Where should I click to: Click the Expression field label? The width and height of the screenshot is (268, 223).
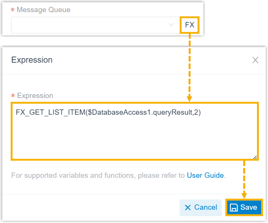pyautogui.click(x=35, y=96)
